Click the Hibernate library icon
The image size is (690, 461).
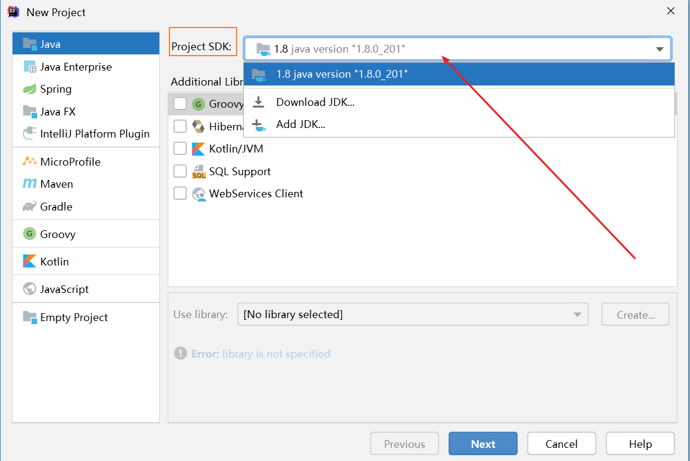(x=198, y=127)
